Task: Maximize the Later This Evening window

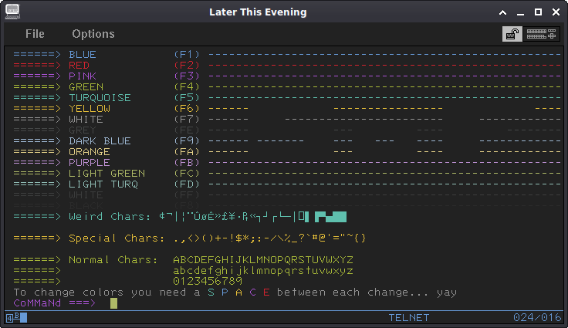Action: coord(539,12)
